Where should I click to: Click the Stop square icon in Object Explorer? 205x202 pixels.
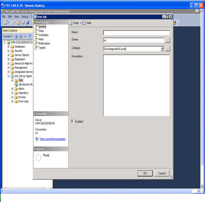(25, 36)
